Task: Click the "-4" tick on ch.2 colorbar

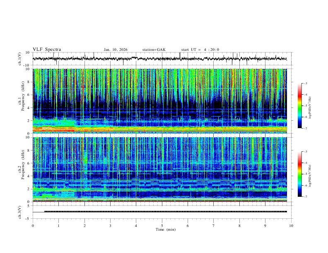Action: [305, 163]
